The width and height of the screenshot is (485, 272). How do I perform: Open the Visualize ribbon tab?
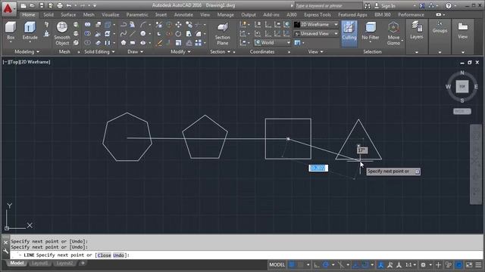pyautogui.click(x=110, y=14)
